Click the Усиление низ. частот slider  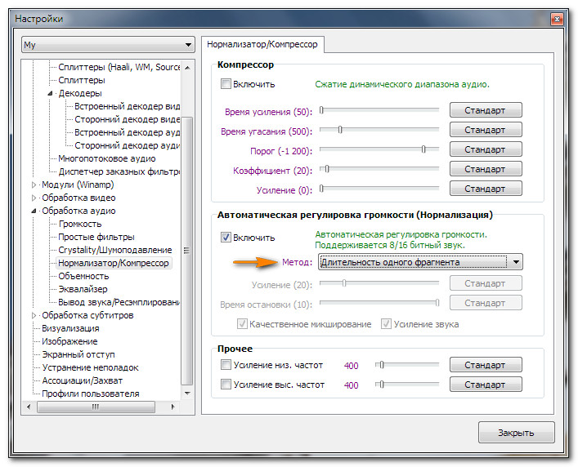tap(407, 365)
